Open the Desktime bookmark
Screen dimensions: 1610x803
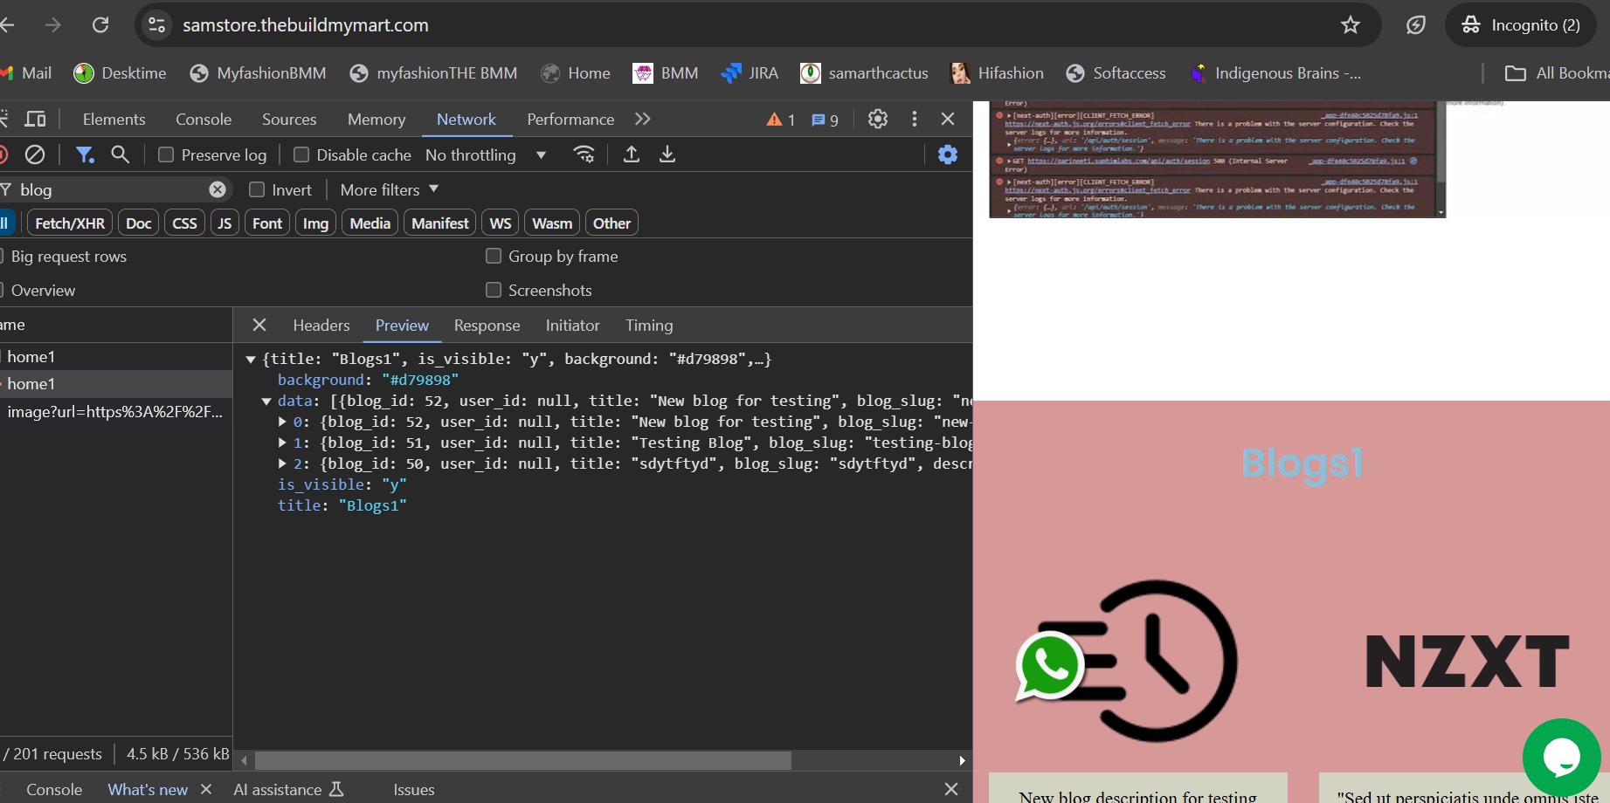point(120,73)
